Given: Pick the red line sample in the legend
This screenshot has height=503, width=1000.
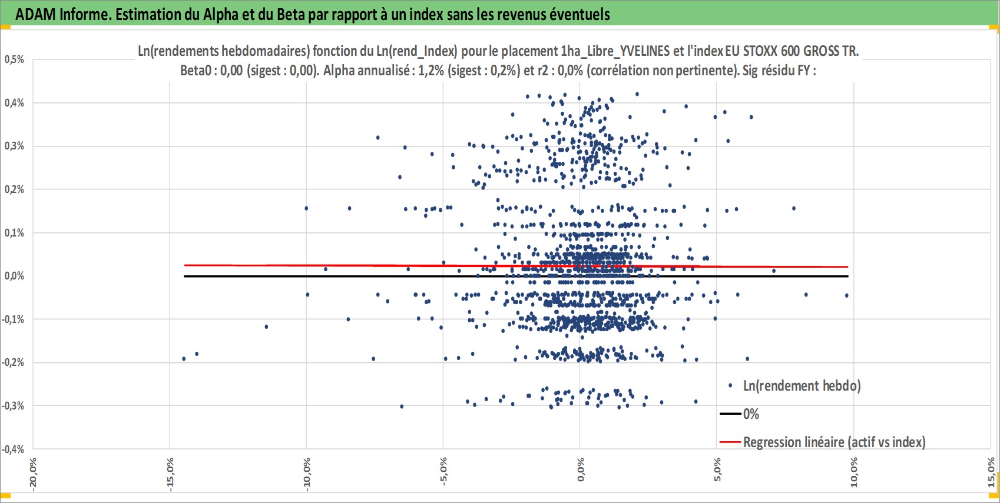Looking at the screenshot, I should (730, 442).
